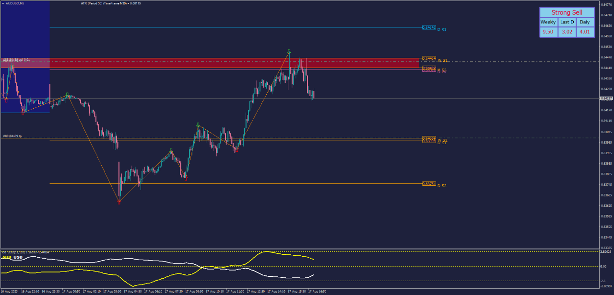Select the Last D cell in signal panel
614x295 pixels.
[x=567, y=22]
